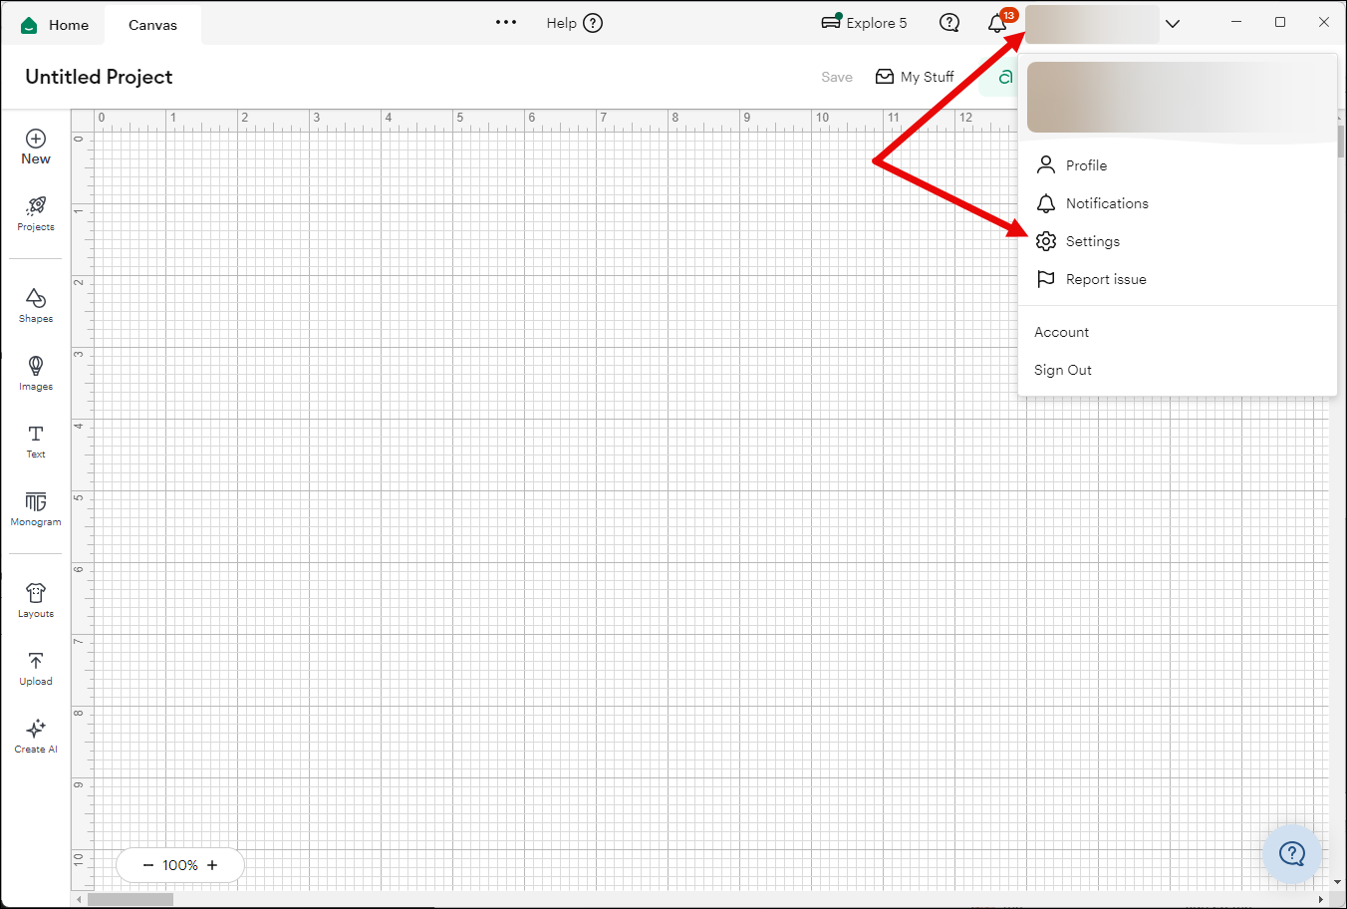Select the Text tool

click(x=35, y=440)
